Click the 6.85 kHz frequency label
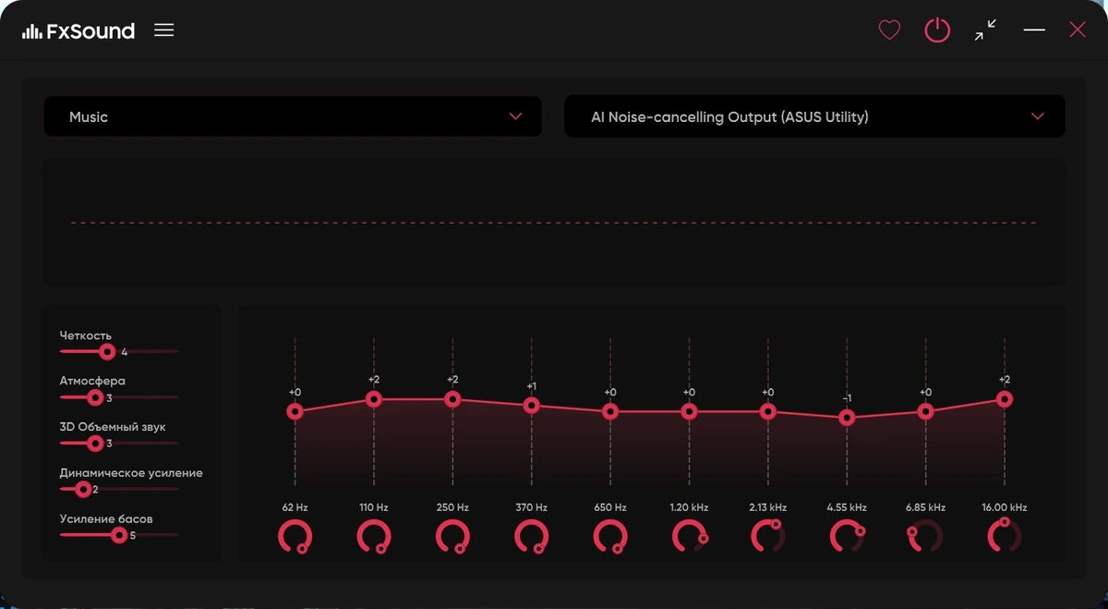 pos(925,507)
